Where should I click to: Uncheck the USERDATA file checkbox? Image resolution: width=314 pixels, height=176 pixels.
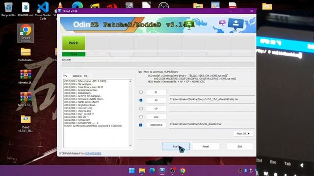point(141,125)
